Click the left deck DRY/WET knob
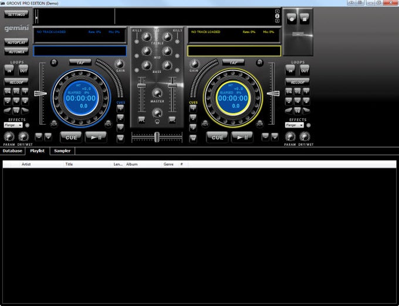 tap(23, 137)
